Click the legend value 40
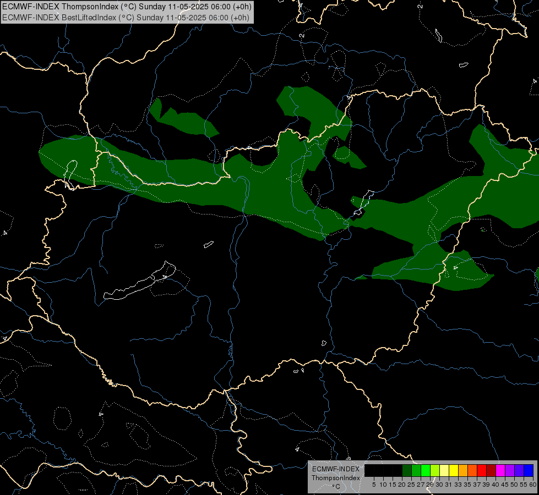 click(496, 485)
